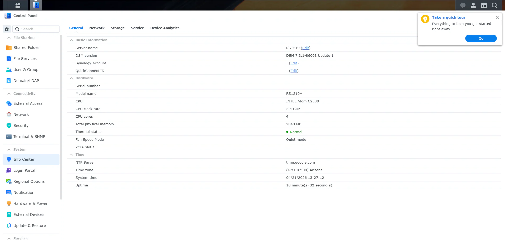The height and width of the screenshot is (240, 505).
Task: Click the Uptime row label
Action: point(82,185)
